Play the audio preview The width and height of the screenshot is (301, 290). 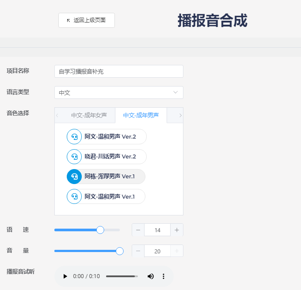tap(65, 276)
